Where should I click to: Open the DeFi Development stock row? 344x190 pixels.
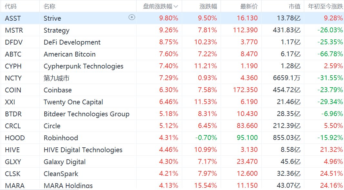172,42
